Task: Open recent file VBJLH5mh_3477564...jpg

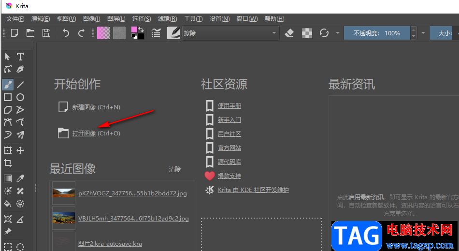Action: (x=133, y=219)
